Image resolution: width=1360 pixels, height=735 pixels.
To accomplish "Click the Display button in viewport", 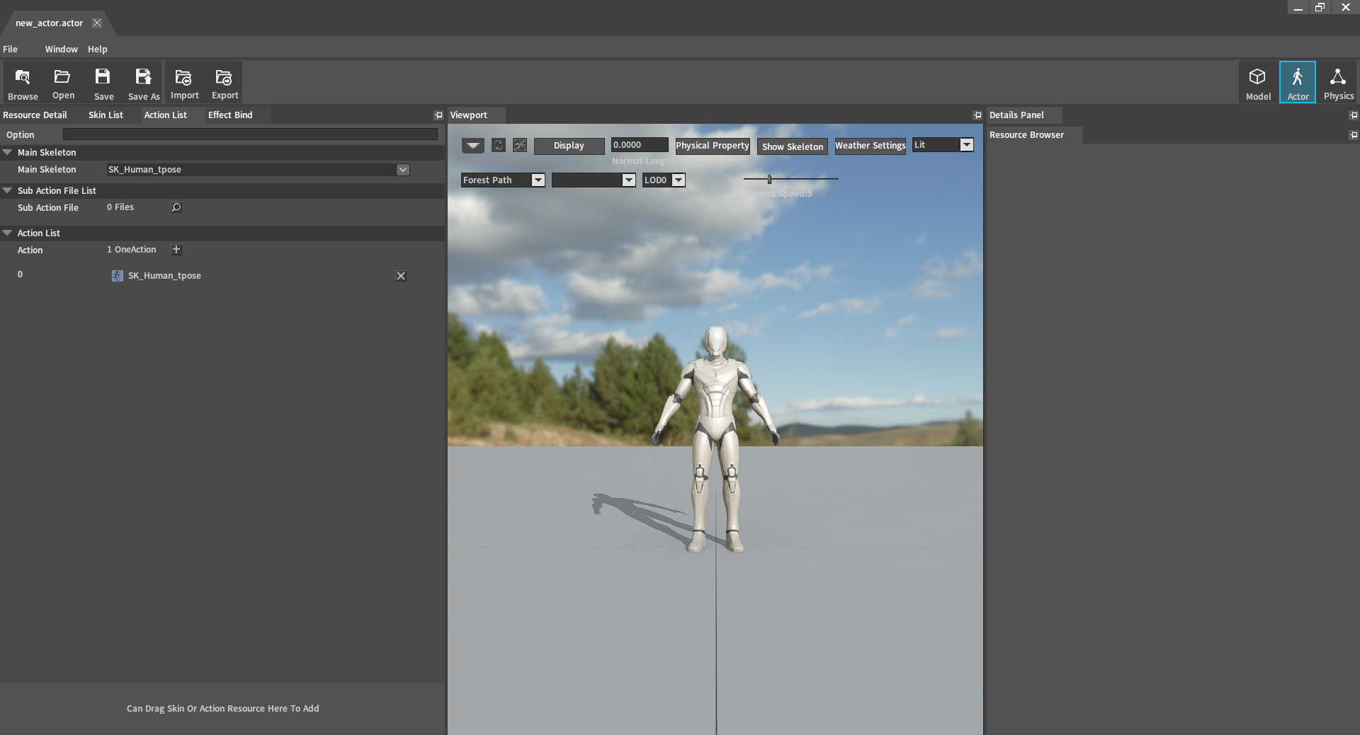I will [569, 146].
